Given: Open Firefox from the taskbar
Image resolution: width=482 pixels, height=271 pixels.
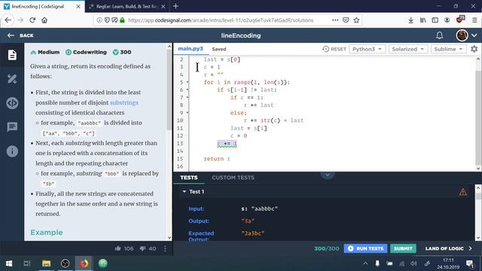Looking at the screenshot, I should pos(84,263).
